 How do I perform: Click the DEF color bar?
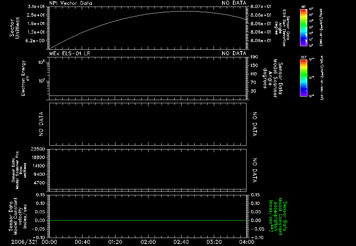point(304,78)
